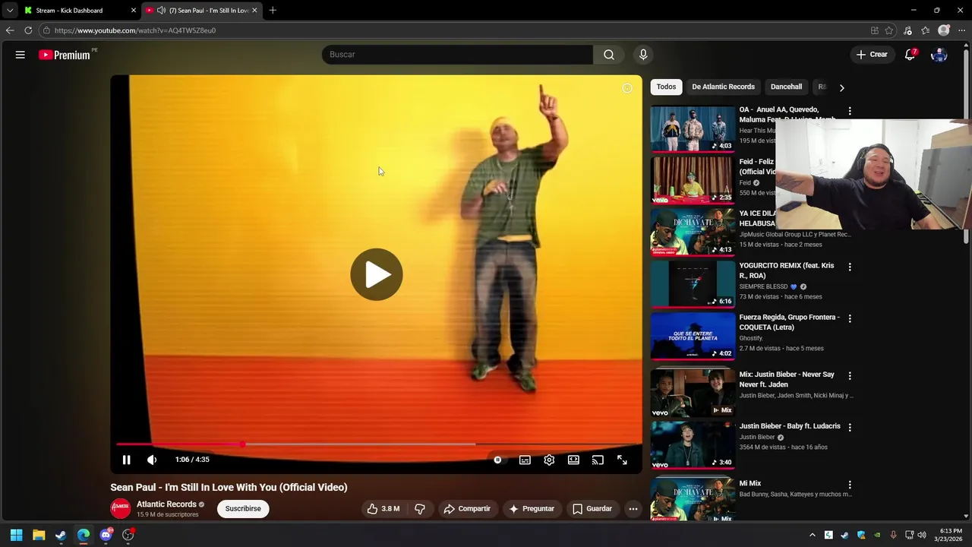Open the Crear create button
This screenshot has width=972, height=547.
click(x=872, y=55)
